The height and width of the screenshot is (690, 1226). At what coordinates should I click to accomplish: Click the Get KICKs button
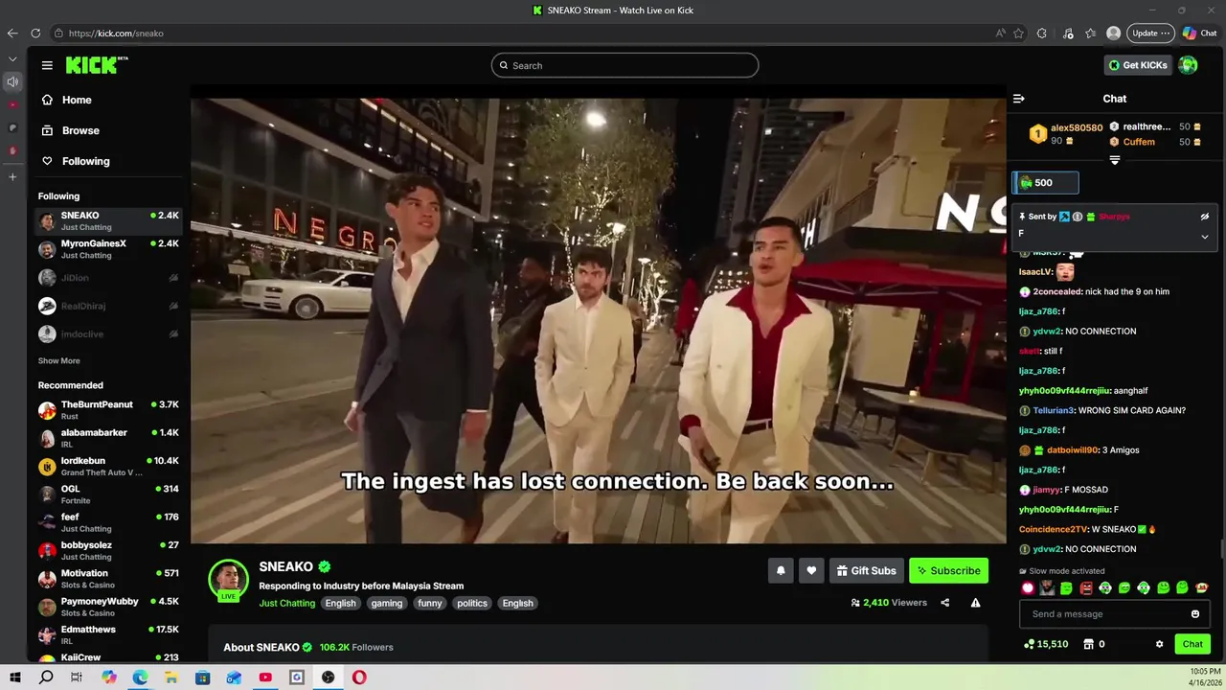click(x=1138, y=65)
